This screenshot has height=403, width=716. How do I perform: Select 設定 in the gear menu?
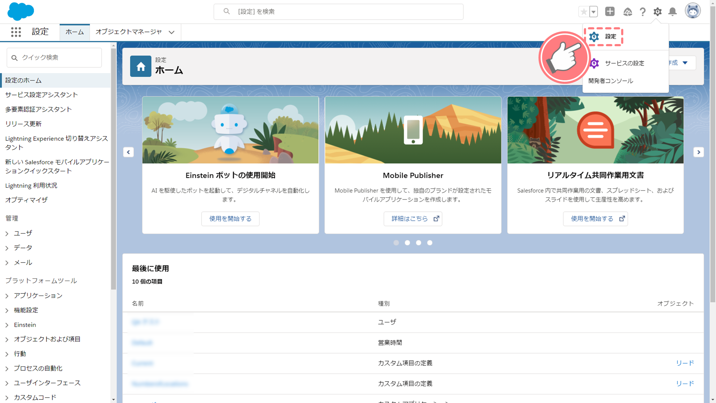[610, 37]
